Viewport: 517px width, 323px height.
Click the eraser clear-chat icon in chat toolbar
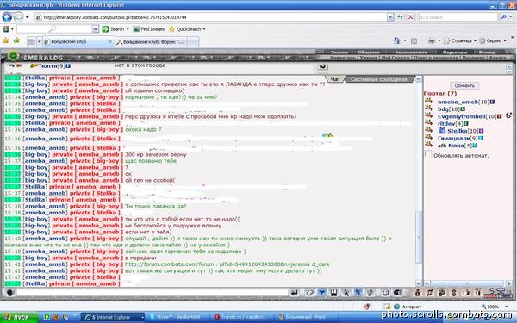point(309,292)
